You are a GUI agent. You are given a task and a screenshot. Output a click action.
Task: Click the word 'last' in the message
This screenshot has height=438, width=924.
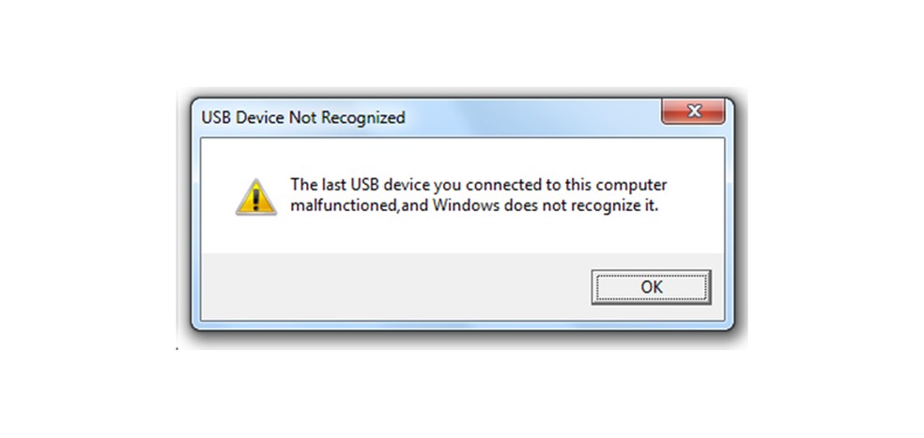point(333,186)
